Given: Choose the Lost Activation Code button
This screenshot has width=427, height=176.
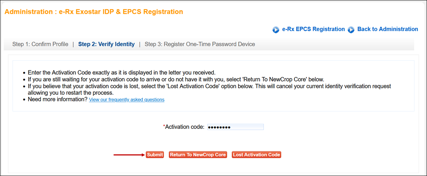Looking at the screenshot, I should pos(256,155).
